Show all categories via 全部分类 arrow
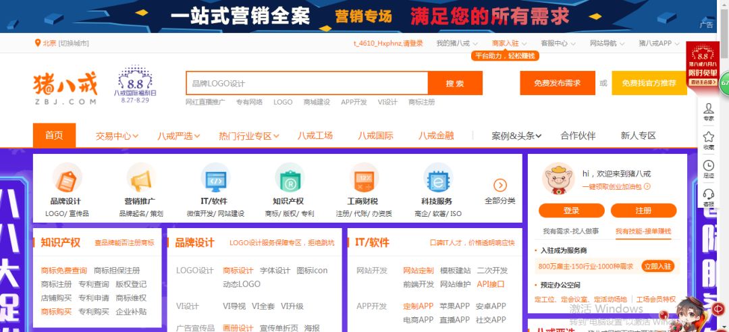 (x=500, y=186)
